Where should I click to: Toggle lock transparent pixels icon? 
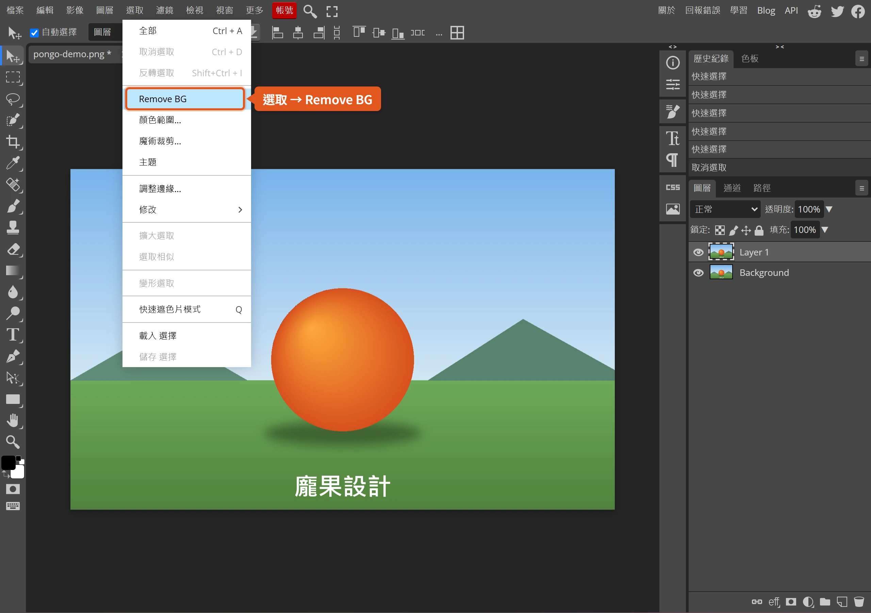tap(720, 230)
